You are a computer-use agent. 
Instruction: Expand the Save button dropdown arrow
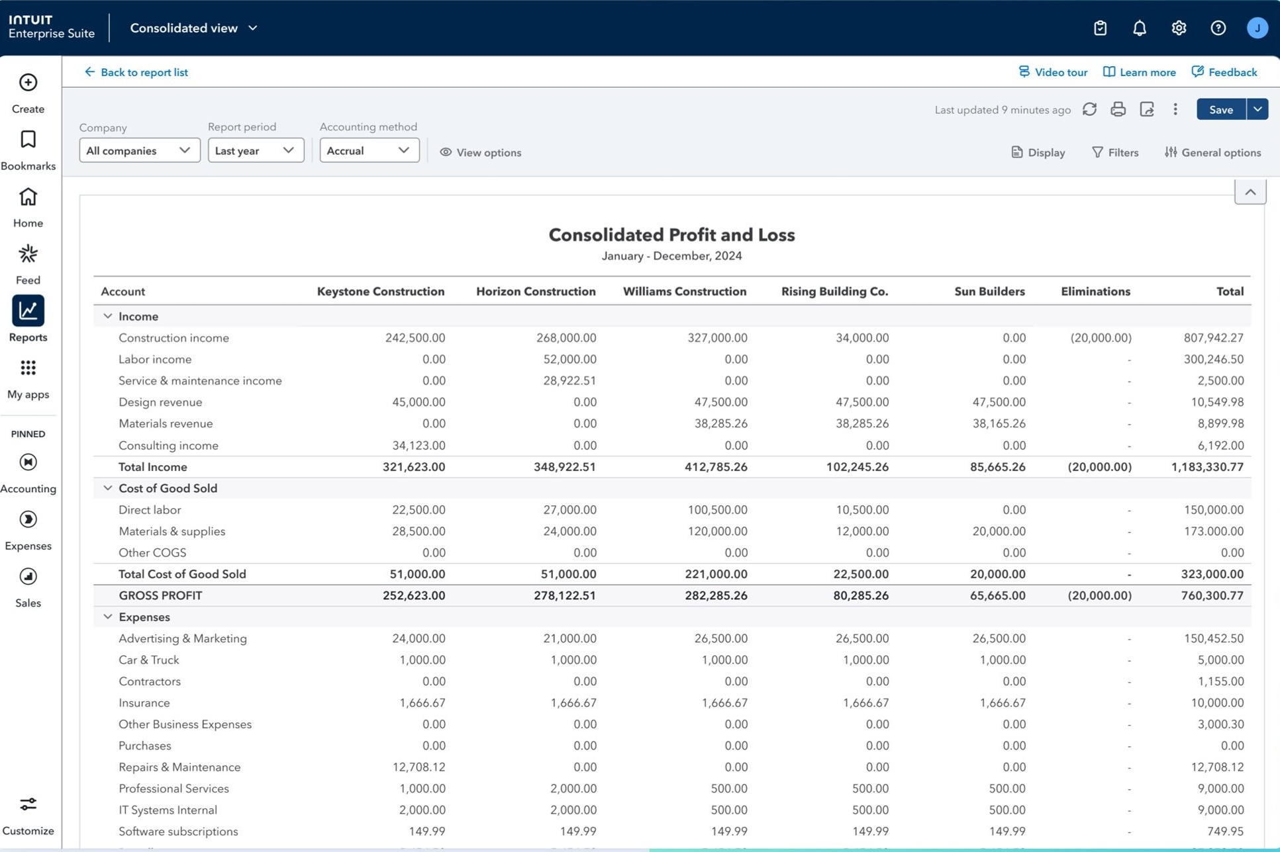point(1257,109)
